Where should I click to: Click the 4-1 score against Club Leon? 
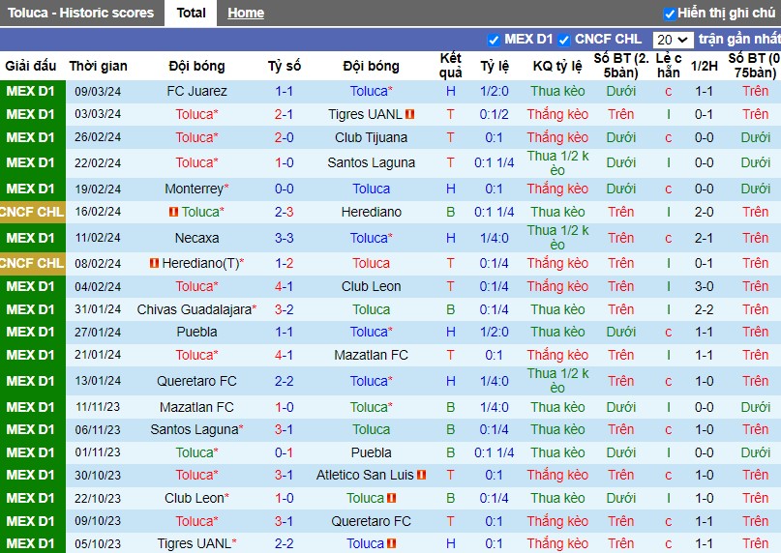click(284, 286)
